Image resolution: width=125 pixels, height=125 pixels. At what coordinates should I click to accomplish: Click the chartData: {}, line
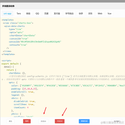click(x=17, y=73)
